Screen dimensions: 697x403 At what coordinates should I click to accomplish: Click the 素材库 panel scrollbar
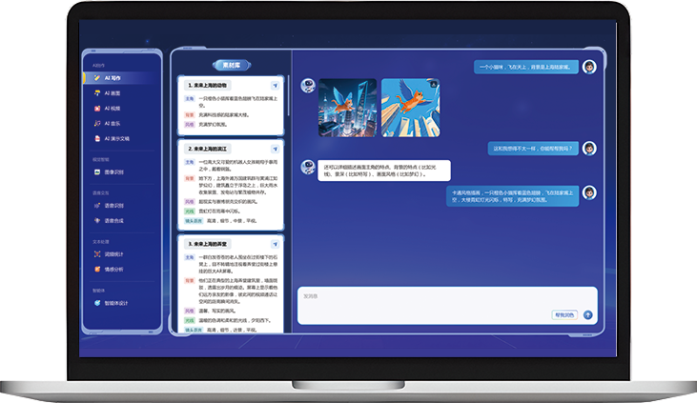tap(289, 95)
